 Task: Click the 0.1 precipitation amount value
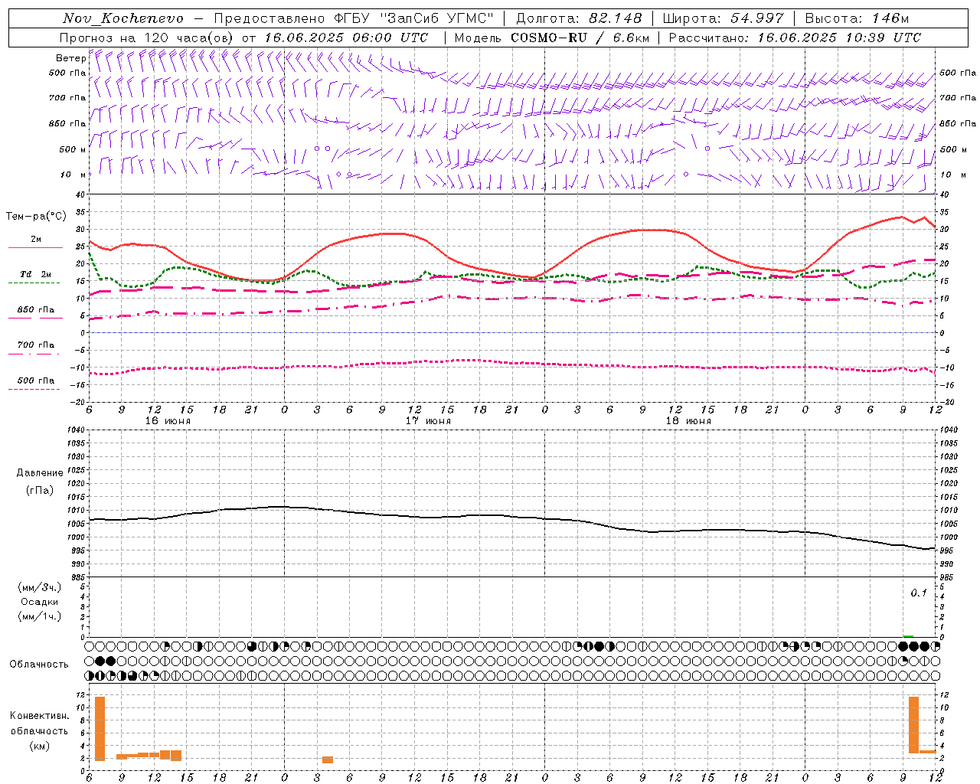click(919, 593)
